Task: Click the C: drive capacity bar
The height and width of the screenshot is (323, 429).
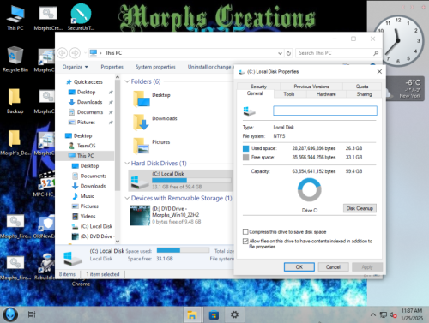Action: (x=191, y=181)
